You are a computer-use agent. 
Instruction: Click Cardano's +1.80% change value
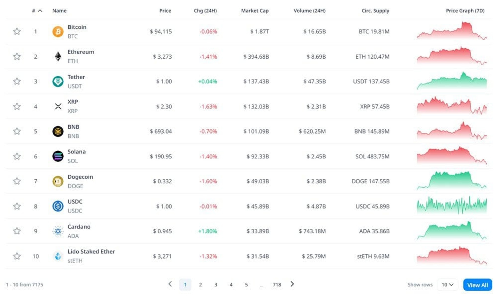coord(208,231)
